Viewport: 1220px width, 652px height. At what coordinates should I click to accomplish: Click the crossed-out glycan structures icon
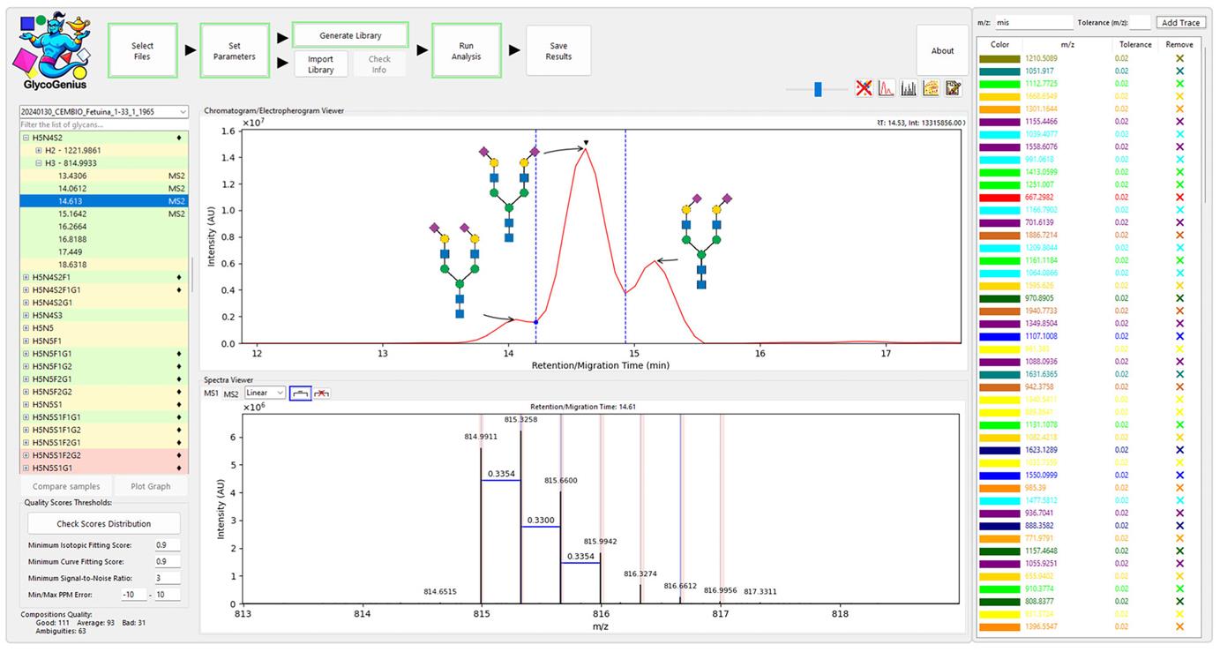pos(864,88)
